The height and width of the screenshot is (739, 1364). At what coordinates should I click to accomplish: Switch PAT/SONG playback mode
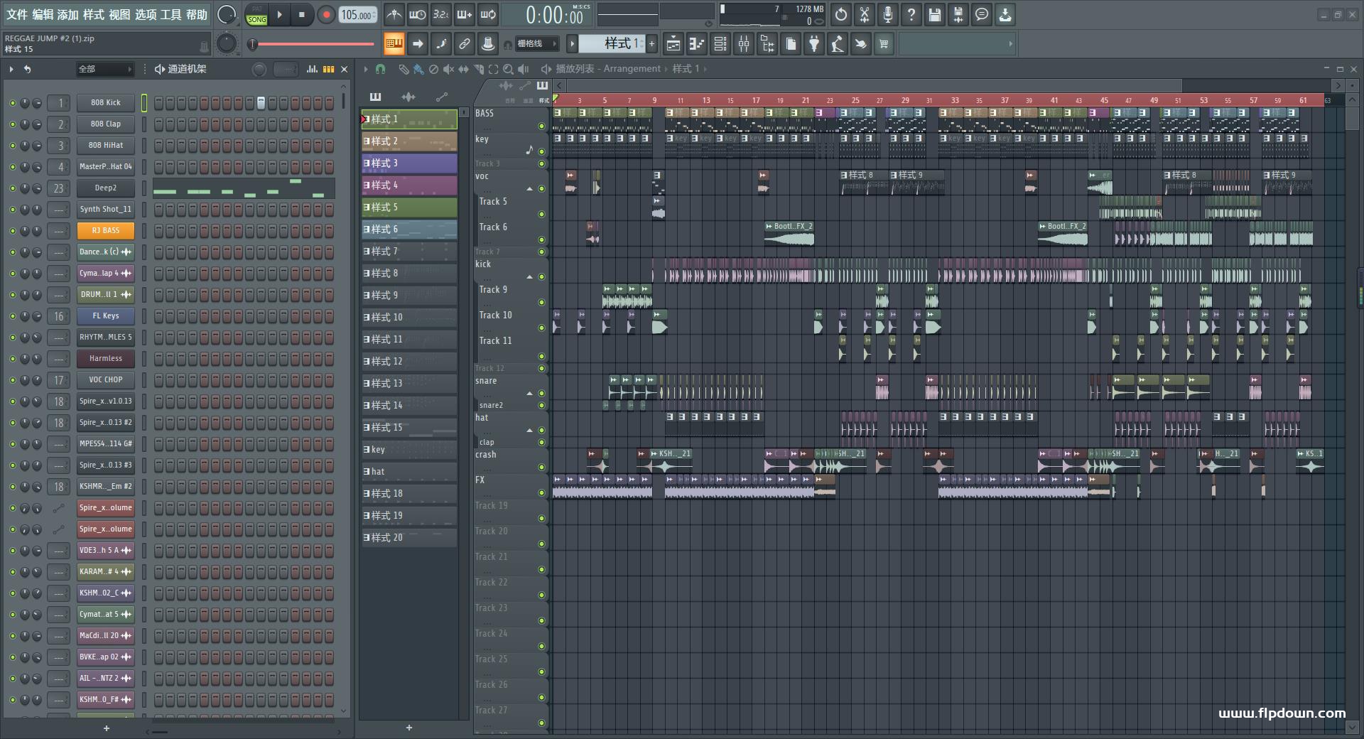[256, 15]
